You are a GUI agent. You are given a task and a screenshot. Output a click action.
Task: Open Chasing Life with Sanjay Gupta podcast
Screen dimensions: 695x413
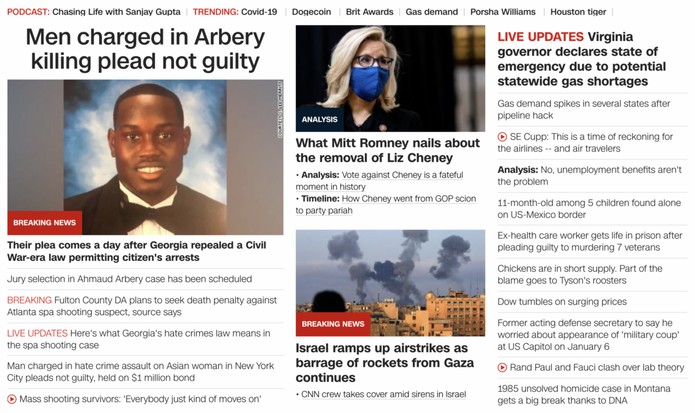click(116, 12)
